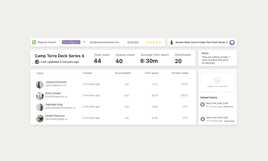The height and width of the screenshot is (161, 268).
Task: Click Gabriella King's profile picture
Action: point(40,107)
